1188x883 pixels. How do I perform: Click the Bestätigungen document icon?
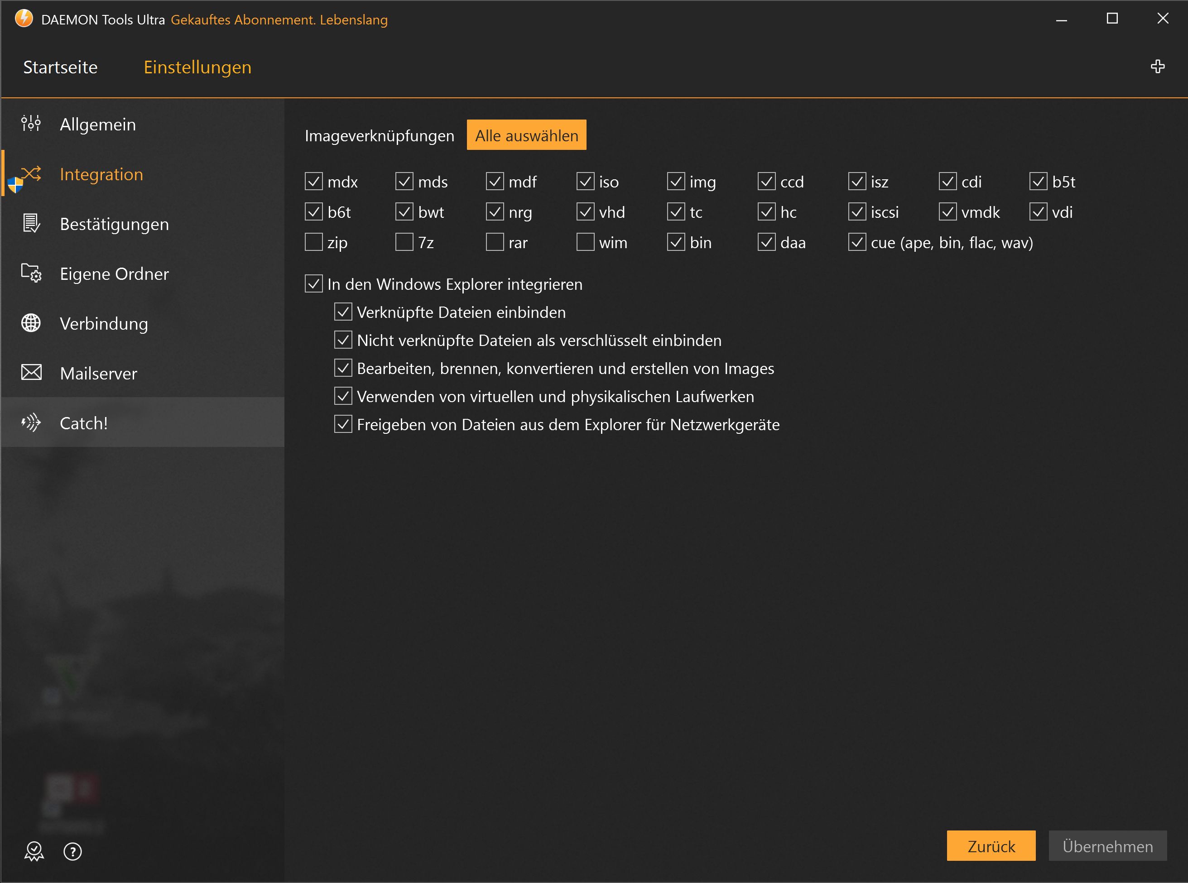click(x=31, y=223)
